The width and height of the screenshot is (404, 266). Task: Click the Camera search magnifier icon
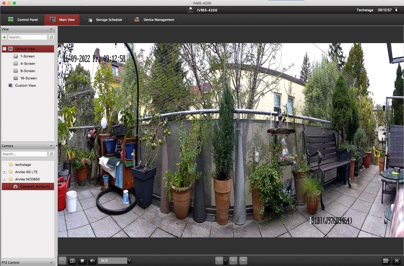[x=51, y=154]
